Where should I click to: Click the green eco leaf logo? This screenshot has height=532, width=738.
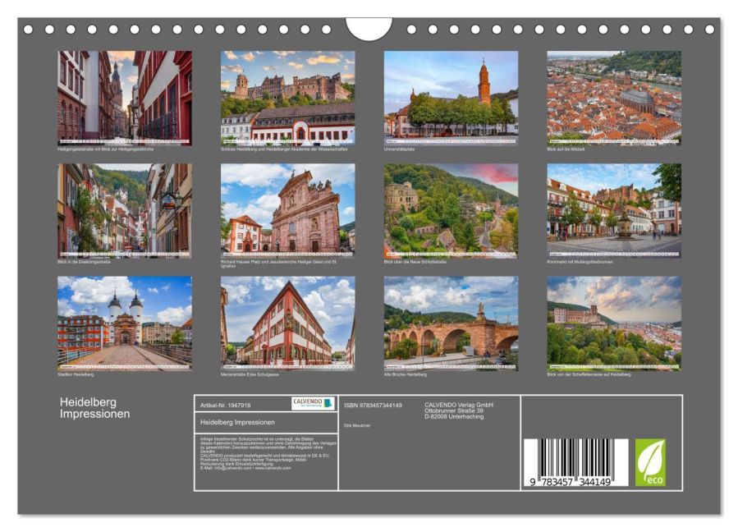650,462
